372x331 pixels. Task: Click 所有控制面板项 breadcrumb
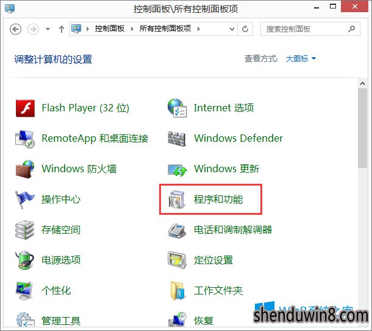coord(165,29)
